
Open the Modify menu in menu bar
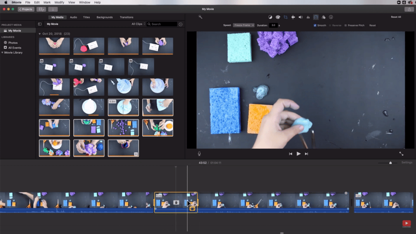click(59, 2)
